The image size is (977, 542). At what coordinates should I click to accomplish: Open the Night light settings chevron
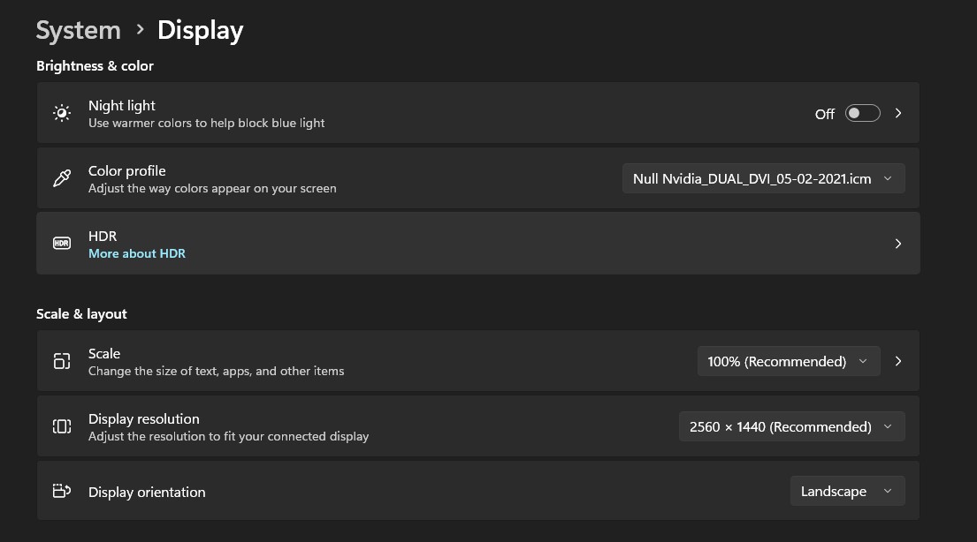click(898, 113)
